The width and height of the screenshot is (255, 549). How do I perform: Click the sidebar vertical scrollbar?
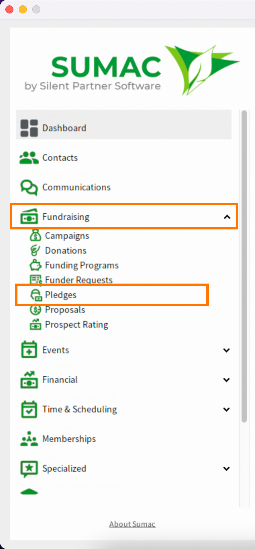coord(244,266)
